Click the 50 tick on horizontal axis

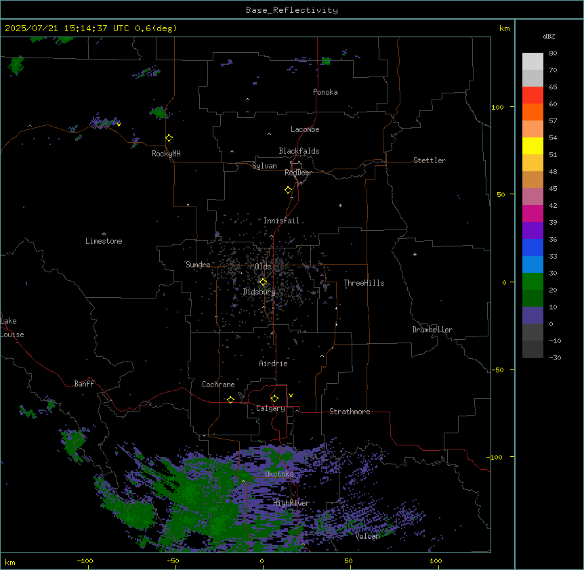[x=348, y=561]
